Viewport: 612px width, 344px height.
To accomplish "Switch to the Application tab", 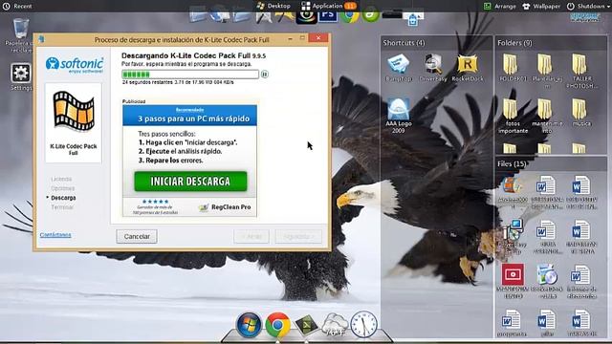I will pos(328,6).
